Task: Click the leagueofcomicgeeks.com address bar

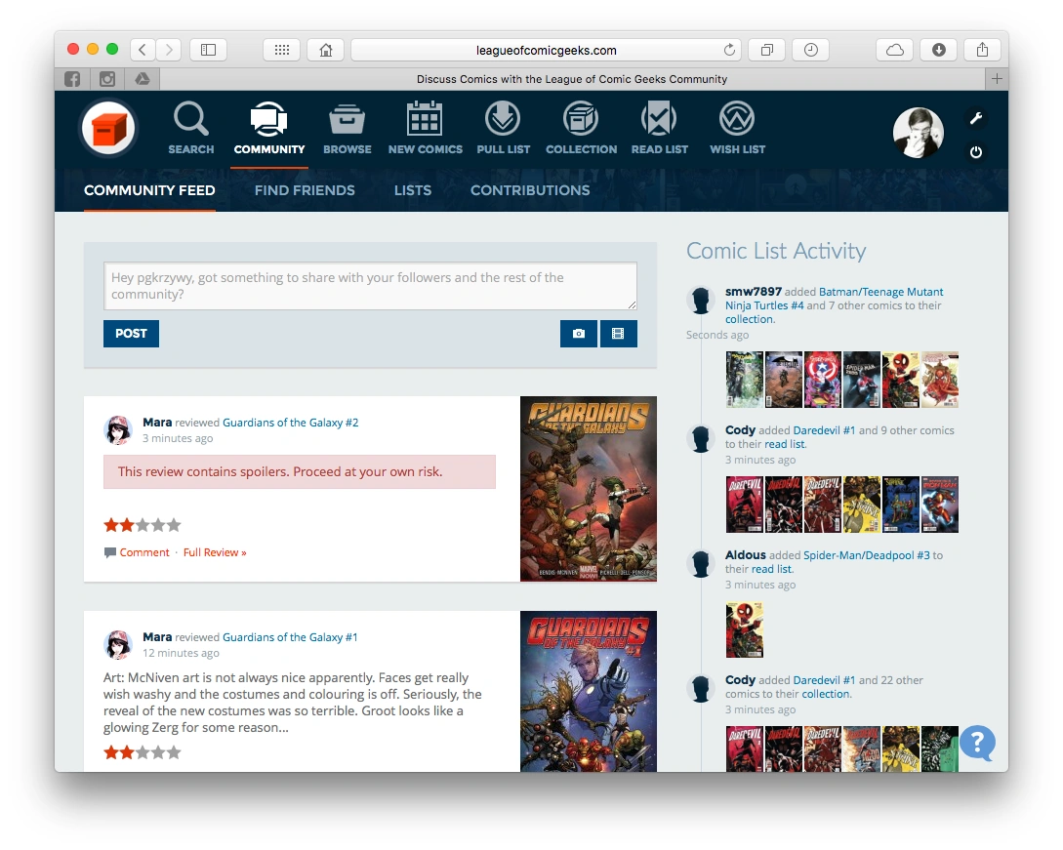Action: [x=547, y=50]
